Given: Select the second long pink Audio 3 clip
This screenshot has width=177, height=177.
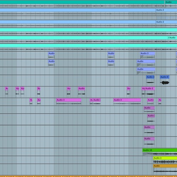Looking at the screenshot, I should (127, 100).
